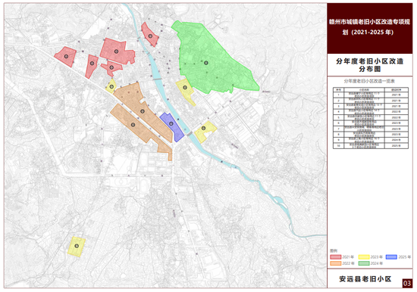
Task: Select the 2023年 yellow legend swatch
Action: (364, 257)
